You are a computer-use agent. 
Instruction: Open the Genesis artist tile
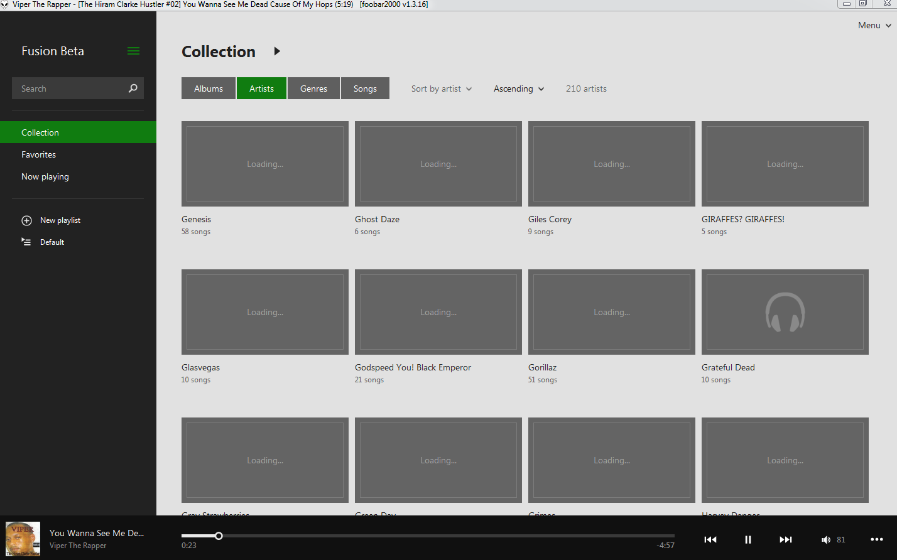[x=265, y=164]
